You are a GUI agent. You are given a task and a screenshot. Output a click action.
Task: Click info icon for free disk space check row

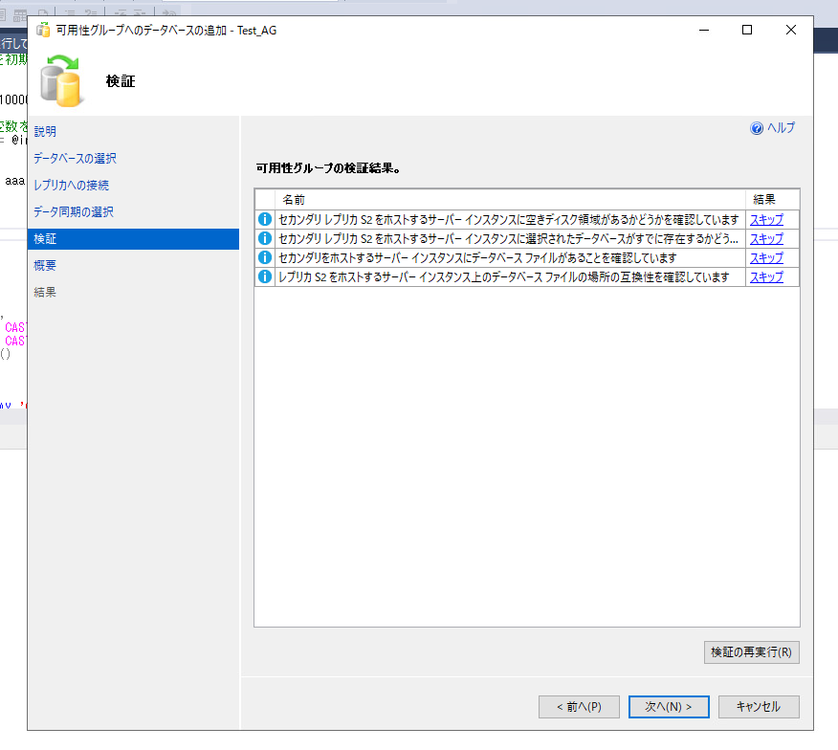click(265, 219)
